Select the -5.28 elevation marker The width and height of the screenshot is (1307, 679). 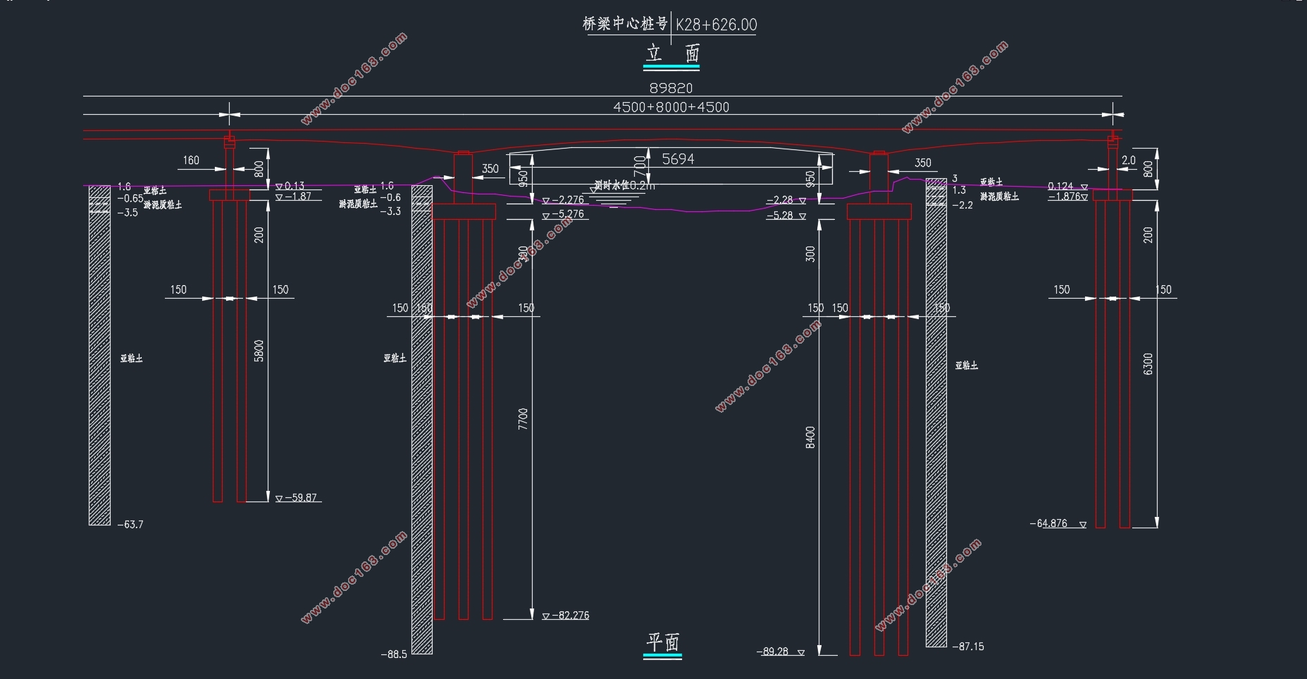click(780, 216)
